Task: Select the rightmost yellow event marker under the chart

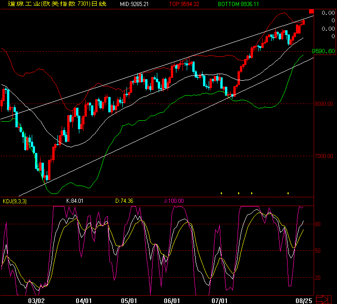Action: click(288, 193)
